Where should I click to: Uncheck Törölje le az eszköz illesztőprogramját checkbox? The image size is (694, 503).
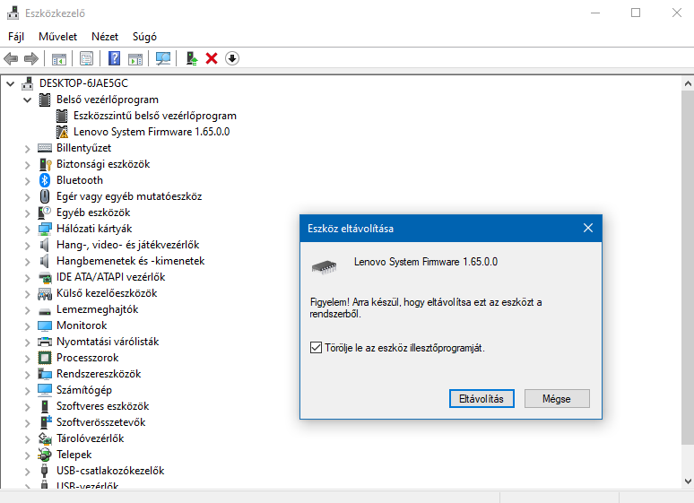[316, 348]
